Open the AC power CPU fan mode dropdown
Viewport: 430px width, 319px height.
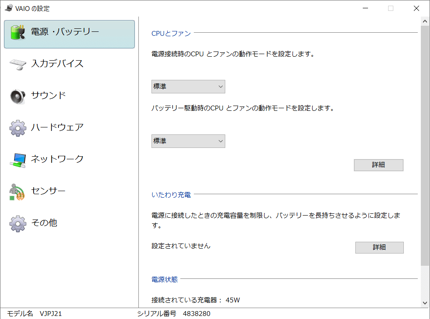tap(188, 86)
